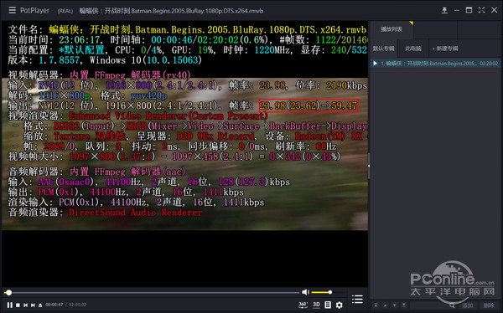Click the elapsed time 00:00:47 display
Screen dimensions: 503x313
(54, 305)
